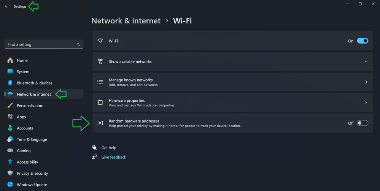Click the Windows Update icon
This screenshot has height=191, width=380.
(x=10, y=185)
